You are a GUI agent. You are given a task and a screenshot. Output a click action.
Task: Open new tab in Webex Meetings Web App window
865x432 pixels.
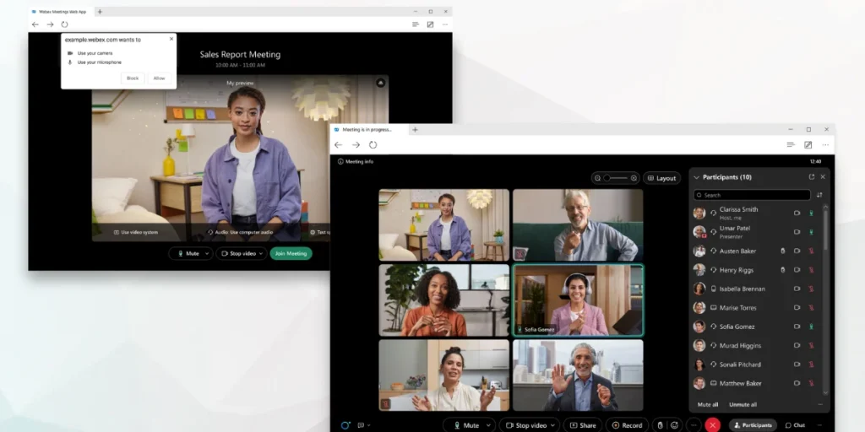pyautogui.click(x=100, y=12)
